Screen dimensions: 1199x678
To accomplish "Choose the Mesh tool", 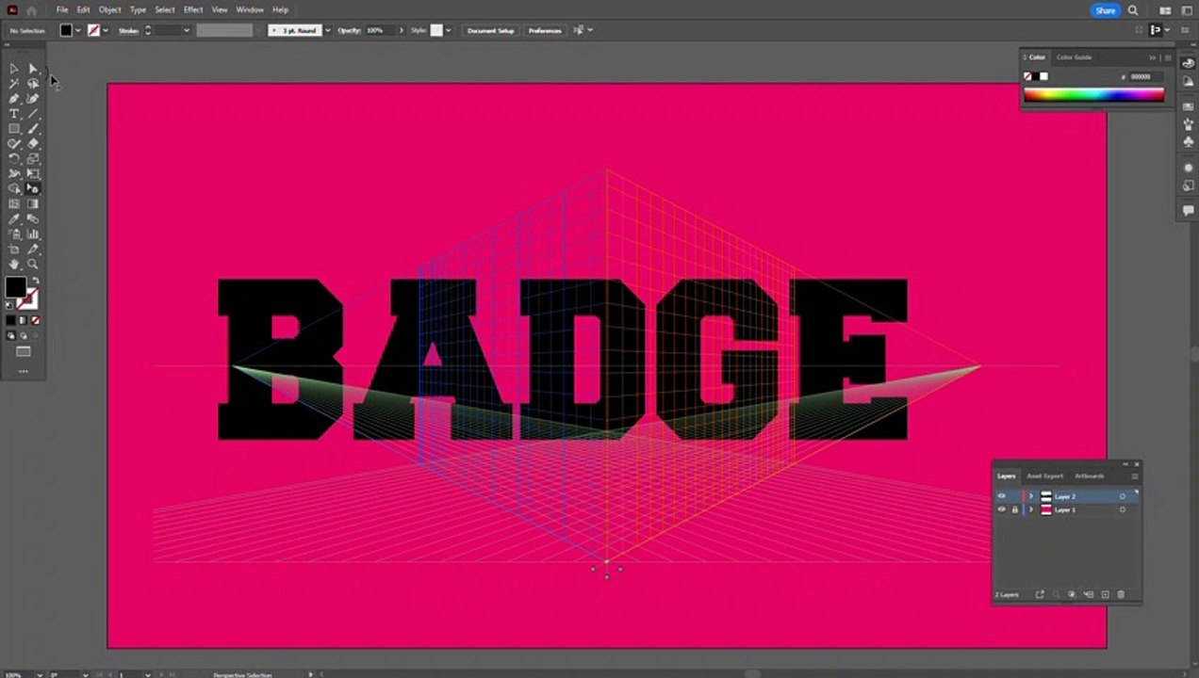I will [x=14, y=204].
